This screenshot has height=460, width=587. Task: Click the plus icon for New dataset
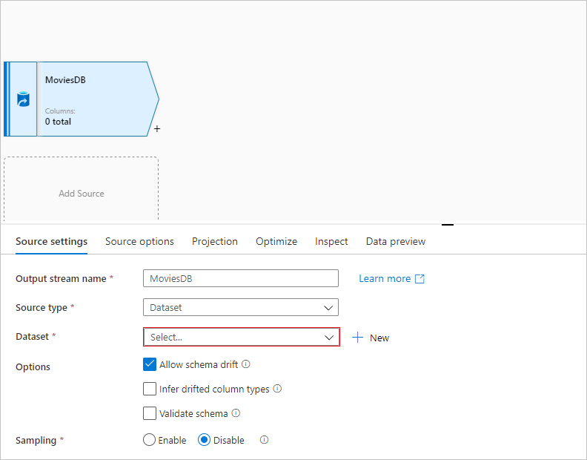pos(358,338)
